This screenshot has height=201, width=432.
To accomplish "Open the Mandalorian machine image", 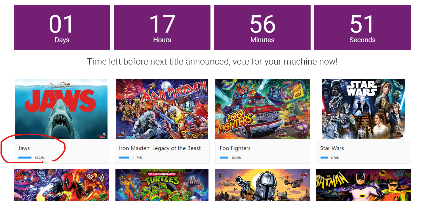I will point(263,185).
